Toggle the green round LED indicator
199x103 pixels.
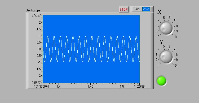(x=162, y=81)
